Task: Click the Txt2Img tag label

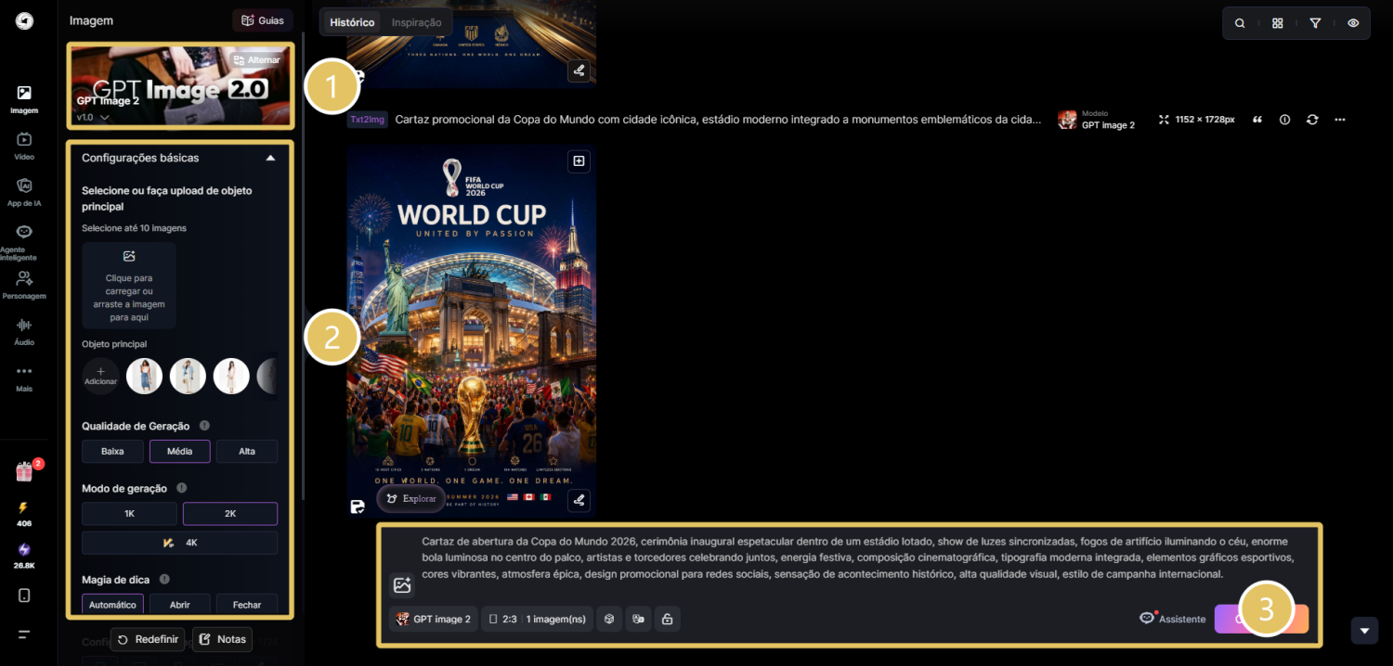Action: (368, 120)
